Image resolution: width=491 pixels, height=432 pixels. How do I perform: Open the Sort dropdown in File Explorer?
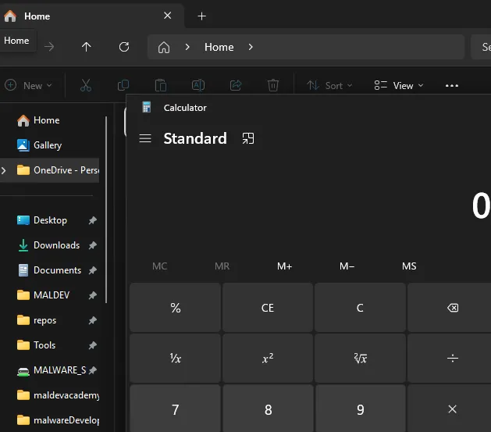329,85
